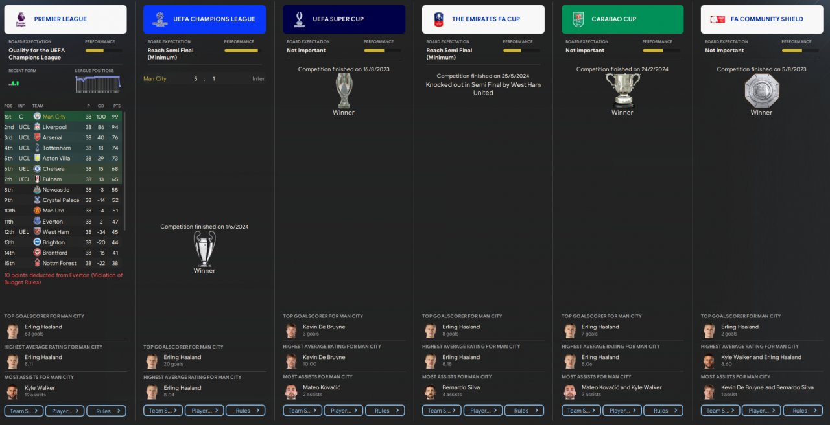Expand Champions League Player stats button
This screenshot has width=830, height=425.
point(204,411)
